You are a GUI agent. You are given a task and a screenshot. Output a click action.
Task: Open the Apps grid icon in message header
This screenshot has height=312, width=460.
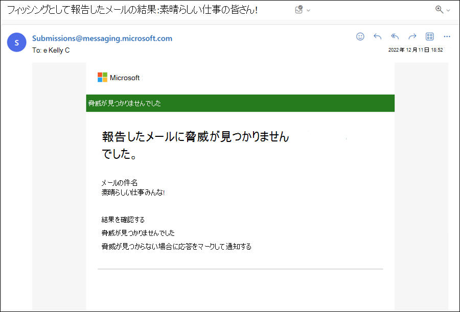pyautogui.click(x=429, y=36)
